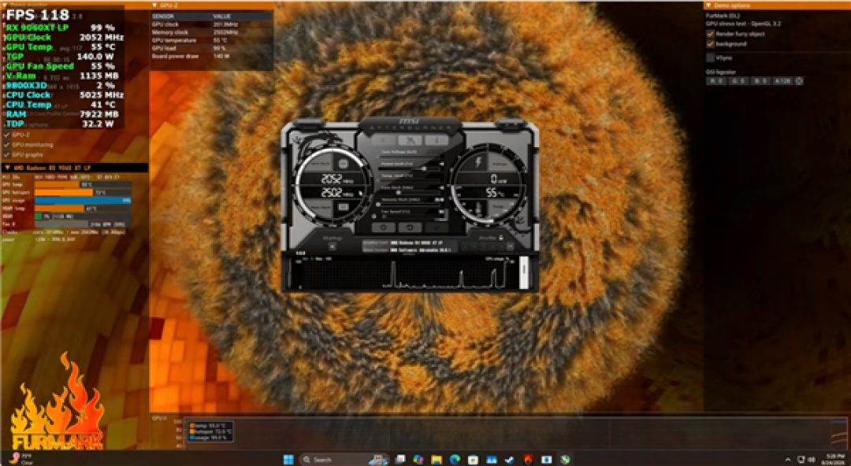851x466 pixels.
Task: Toggle the Render furry object checkbox
Action: coord(710,34)
